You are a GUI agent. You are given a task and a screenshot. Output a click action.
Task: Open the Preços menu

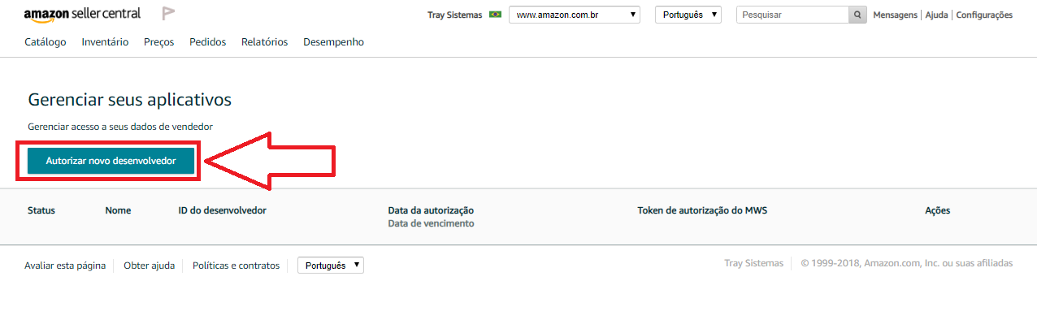click(159, 42)
